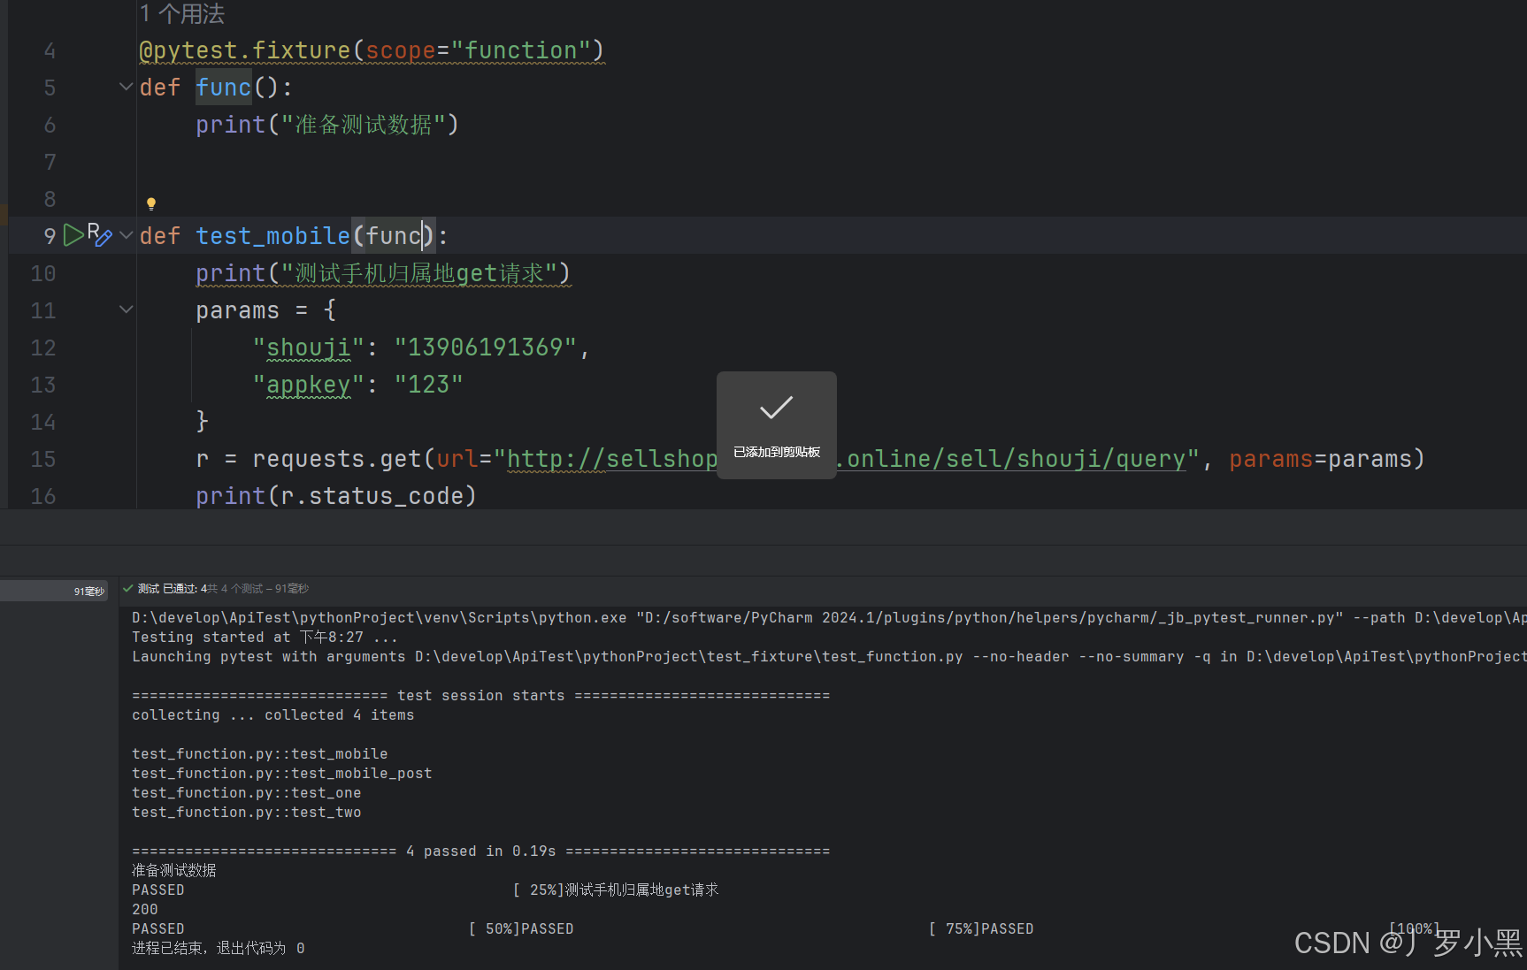Collapse the test_mobile function fold arrow
Image resolution: width=1527 pixels, height=970 pixels.
click(x=126, y=235)
